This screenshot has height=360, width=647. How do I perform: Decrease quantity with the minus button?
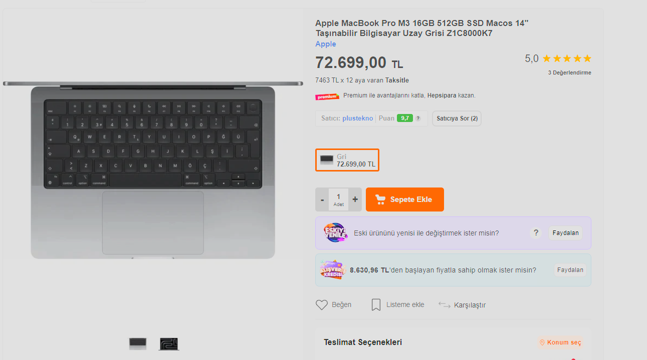point(322,199)
